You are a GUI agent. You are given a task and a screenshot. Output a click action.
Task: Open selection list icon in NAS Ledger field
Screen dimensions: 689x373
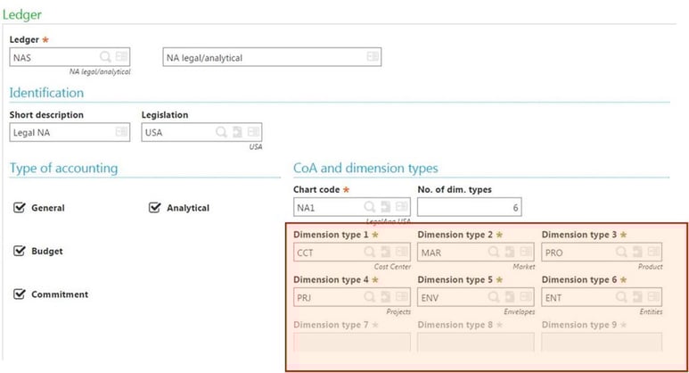[x=121, y=56]
